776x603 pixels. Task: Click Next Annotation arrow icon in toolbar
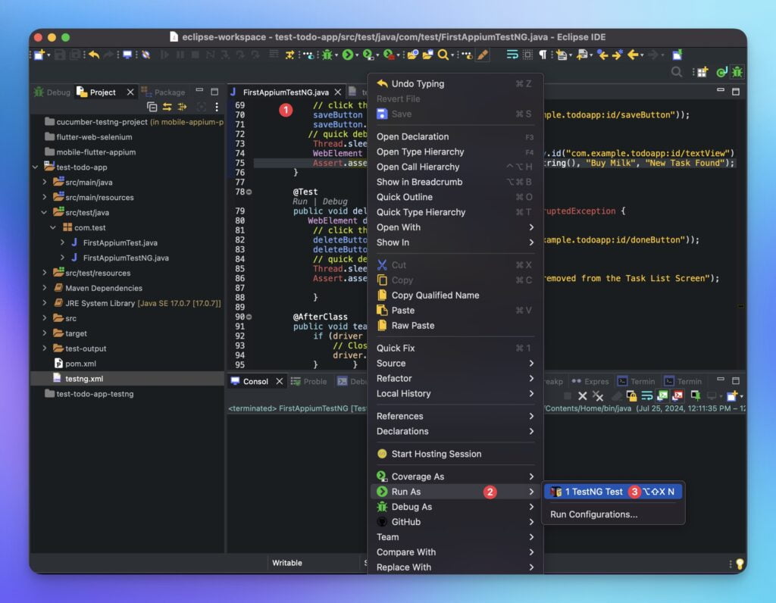pyautogui.click(x=562, y=55)
